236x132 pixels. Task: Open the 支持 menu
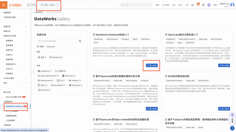180,5
